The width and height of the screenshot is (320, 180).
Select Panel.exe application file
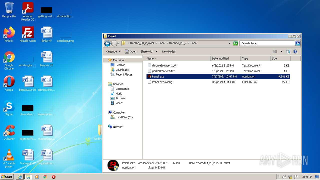tap(218, 76)
